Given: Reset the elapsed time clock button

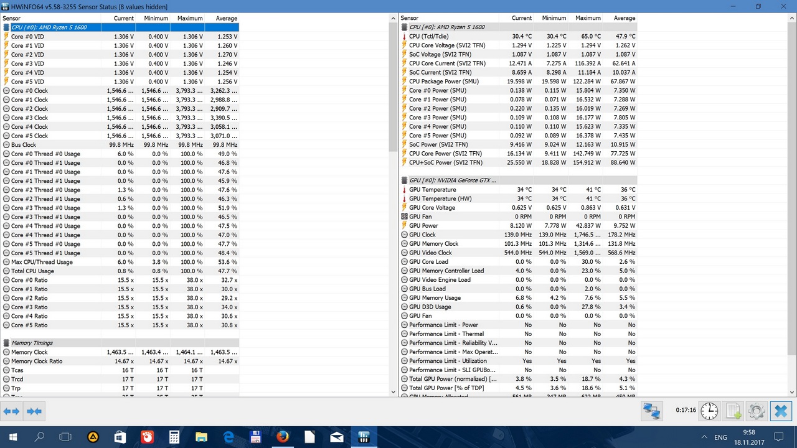Looking at the screenshot, I should pyautogui.click(x=709, y=411).
